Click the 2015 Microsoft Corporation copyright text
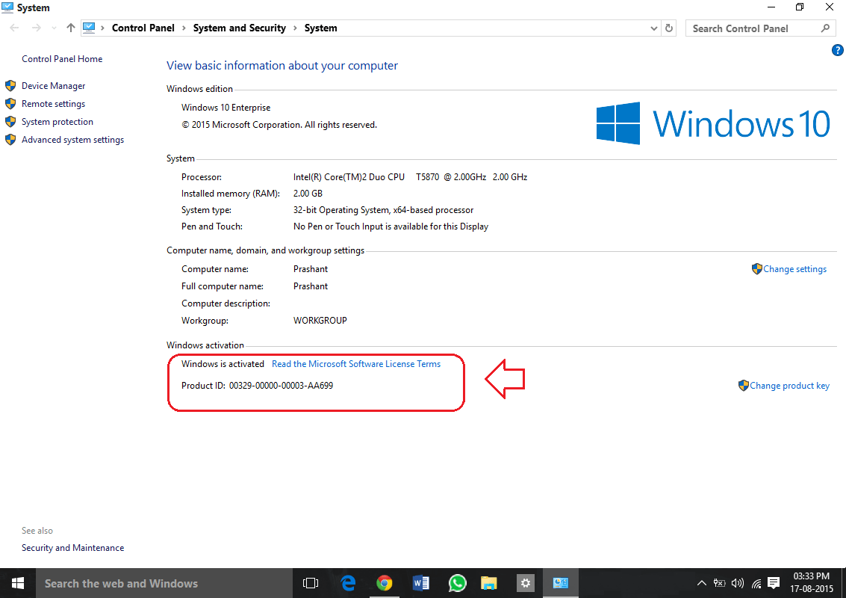Viewport: 846px width, 598px height. [279, 125]
